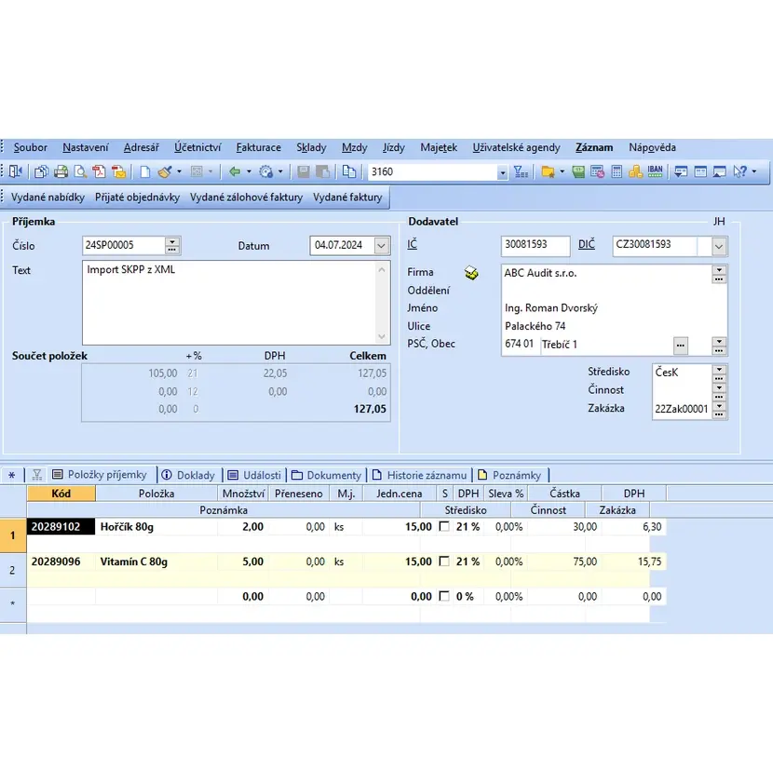The width and height of the screenshot is (773, 773).
Task: Open the DIČ dropdown arrow
Action: coord(718,246)
